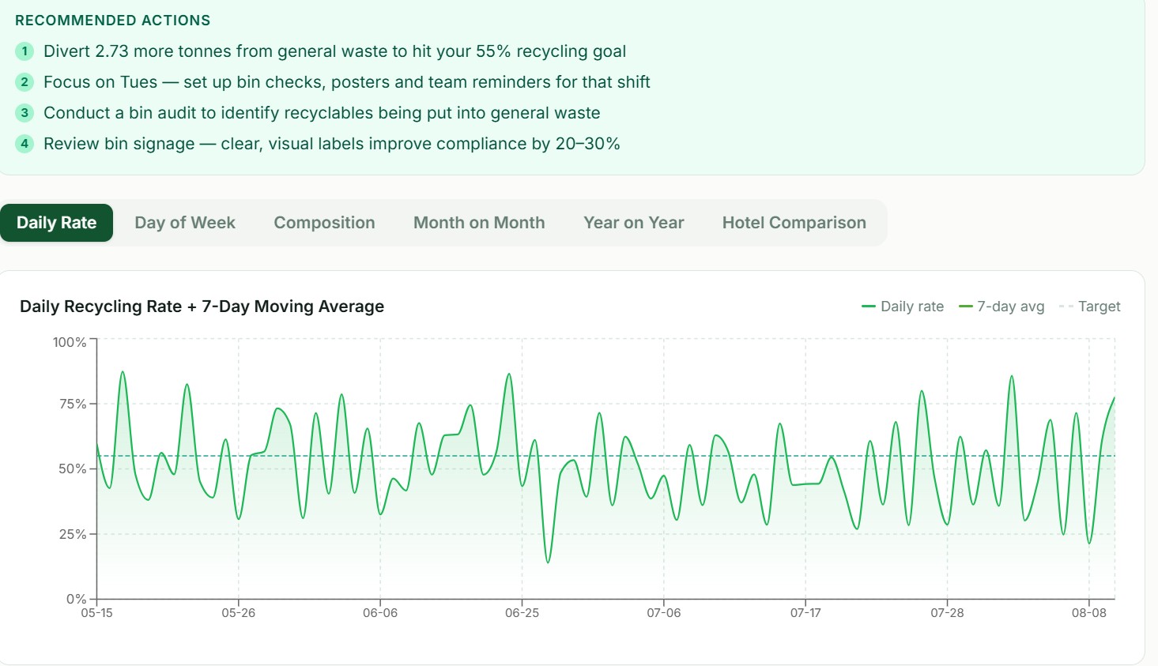1158x666 pixels.
Task: Click the number 4 action badge
Action: (25, 144)
